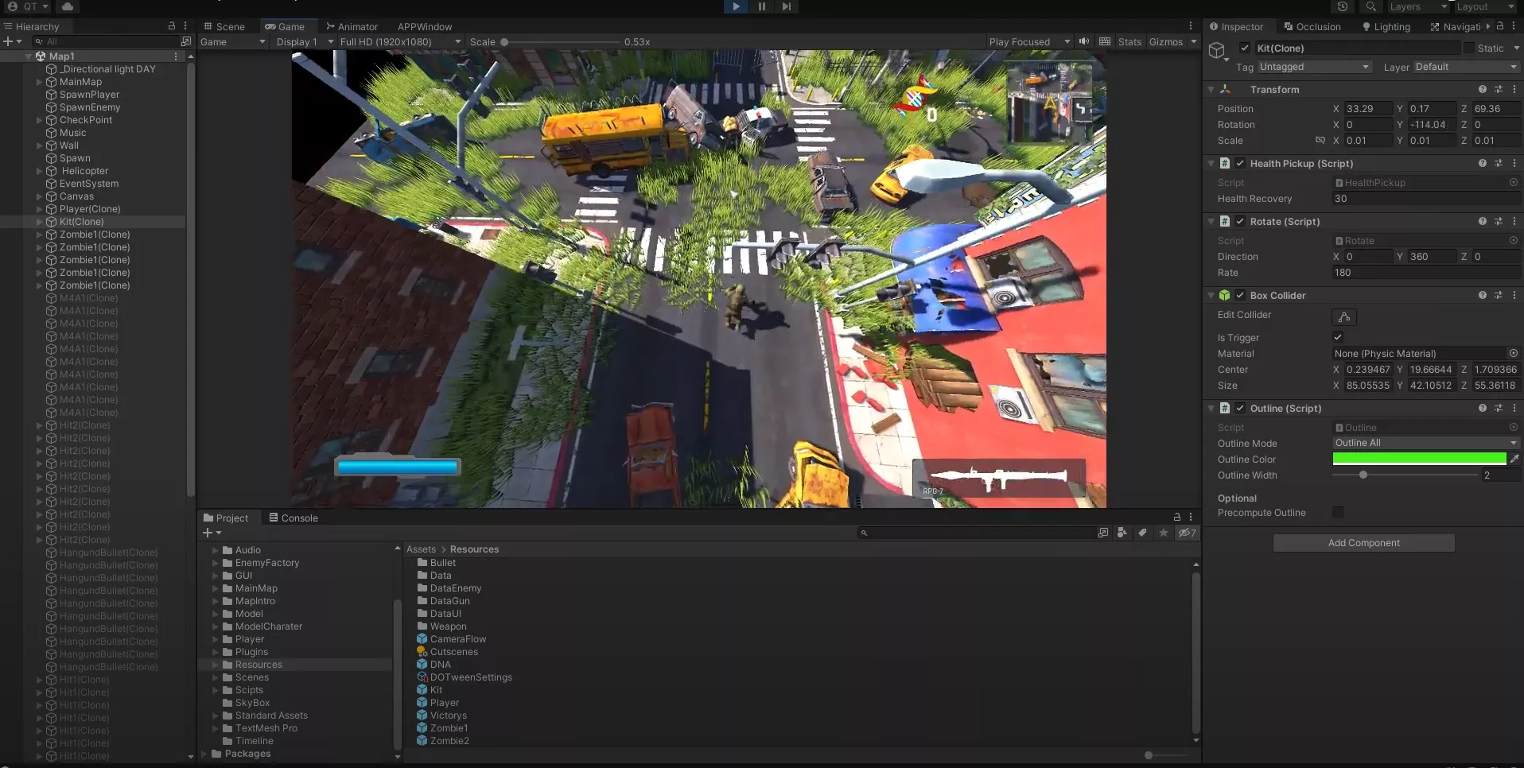Screen dimensions: 1524x768
Task: Click the Gizmos button in Game view
Action: [x=1166, y=41]
